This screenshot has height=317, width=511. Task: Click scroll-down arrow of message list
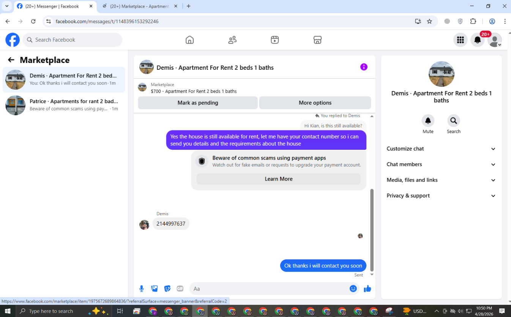pos(372,274)
